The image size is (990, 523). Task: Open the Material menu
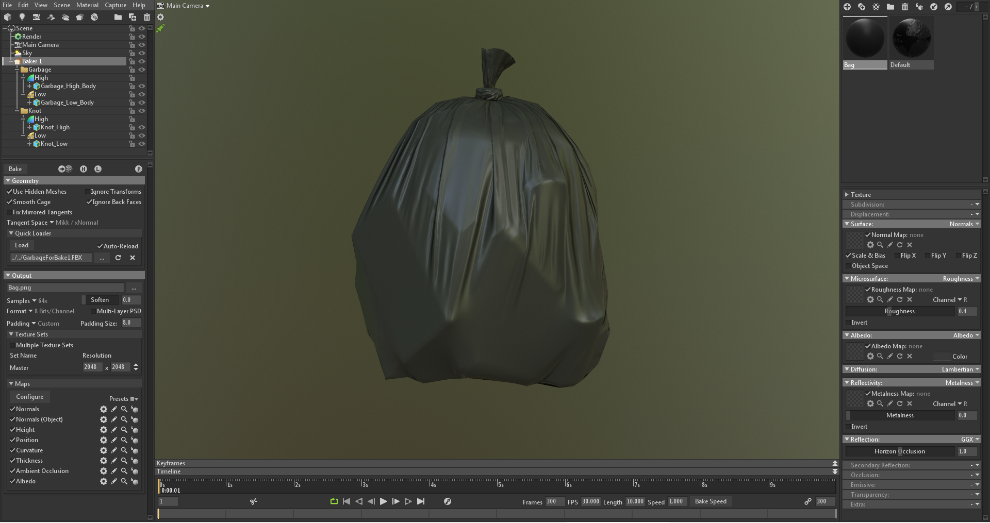pos(87,5)
